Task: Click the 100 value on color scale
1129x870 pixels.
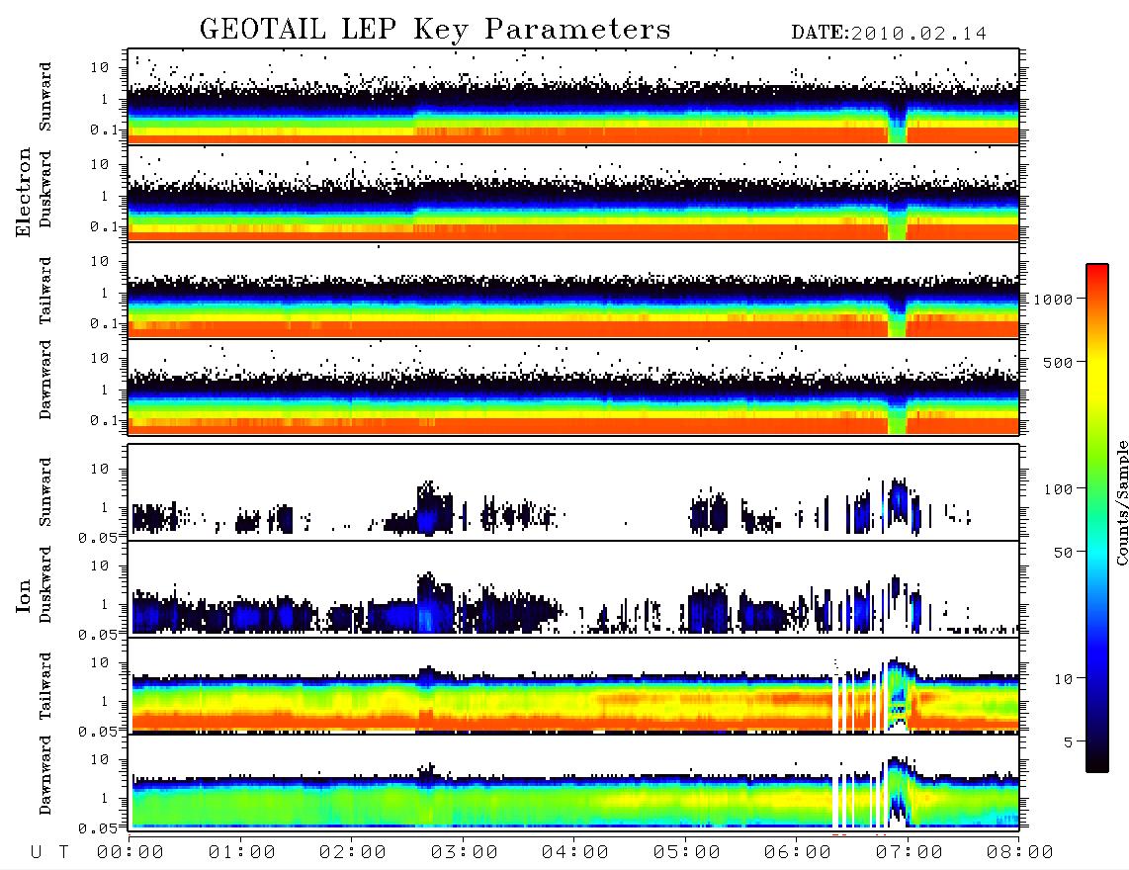Action: (1058, 489)
